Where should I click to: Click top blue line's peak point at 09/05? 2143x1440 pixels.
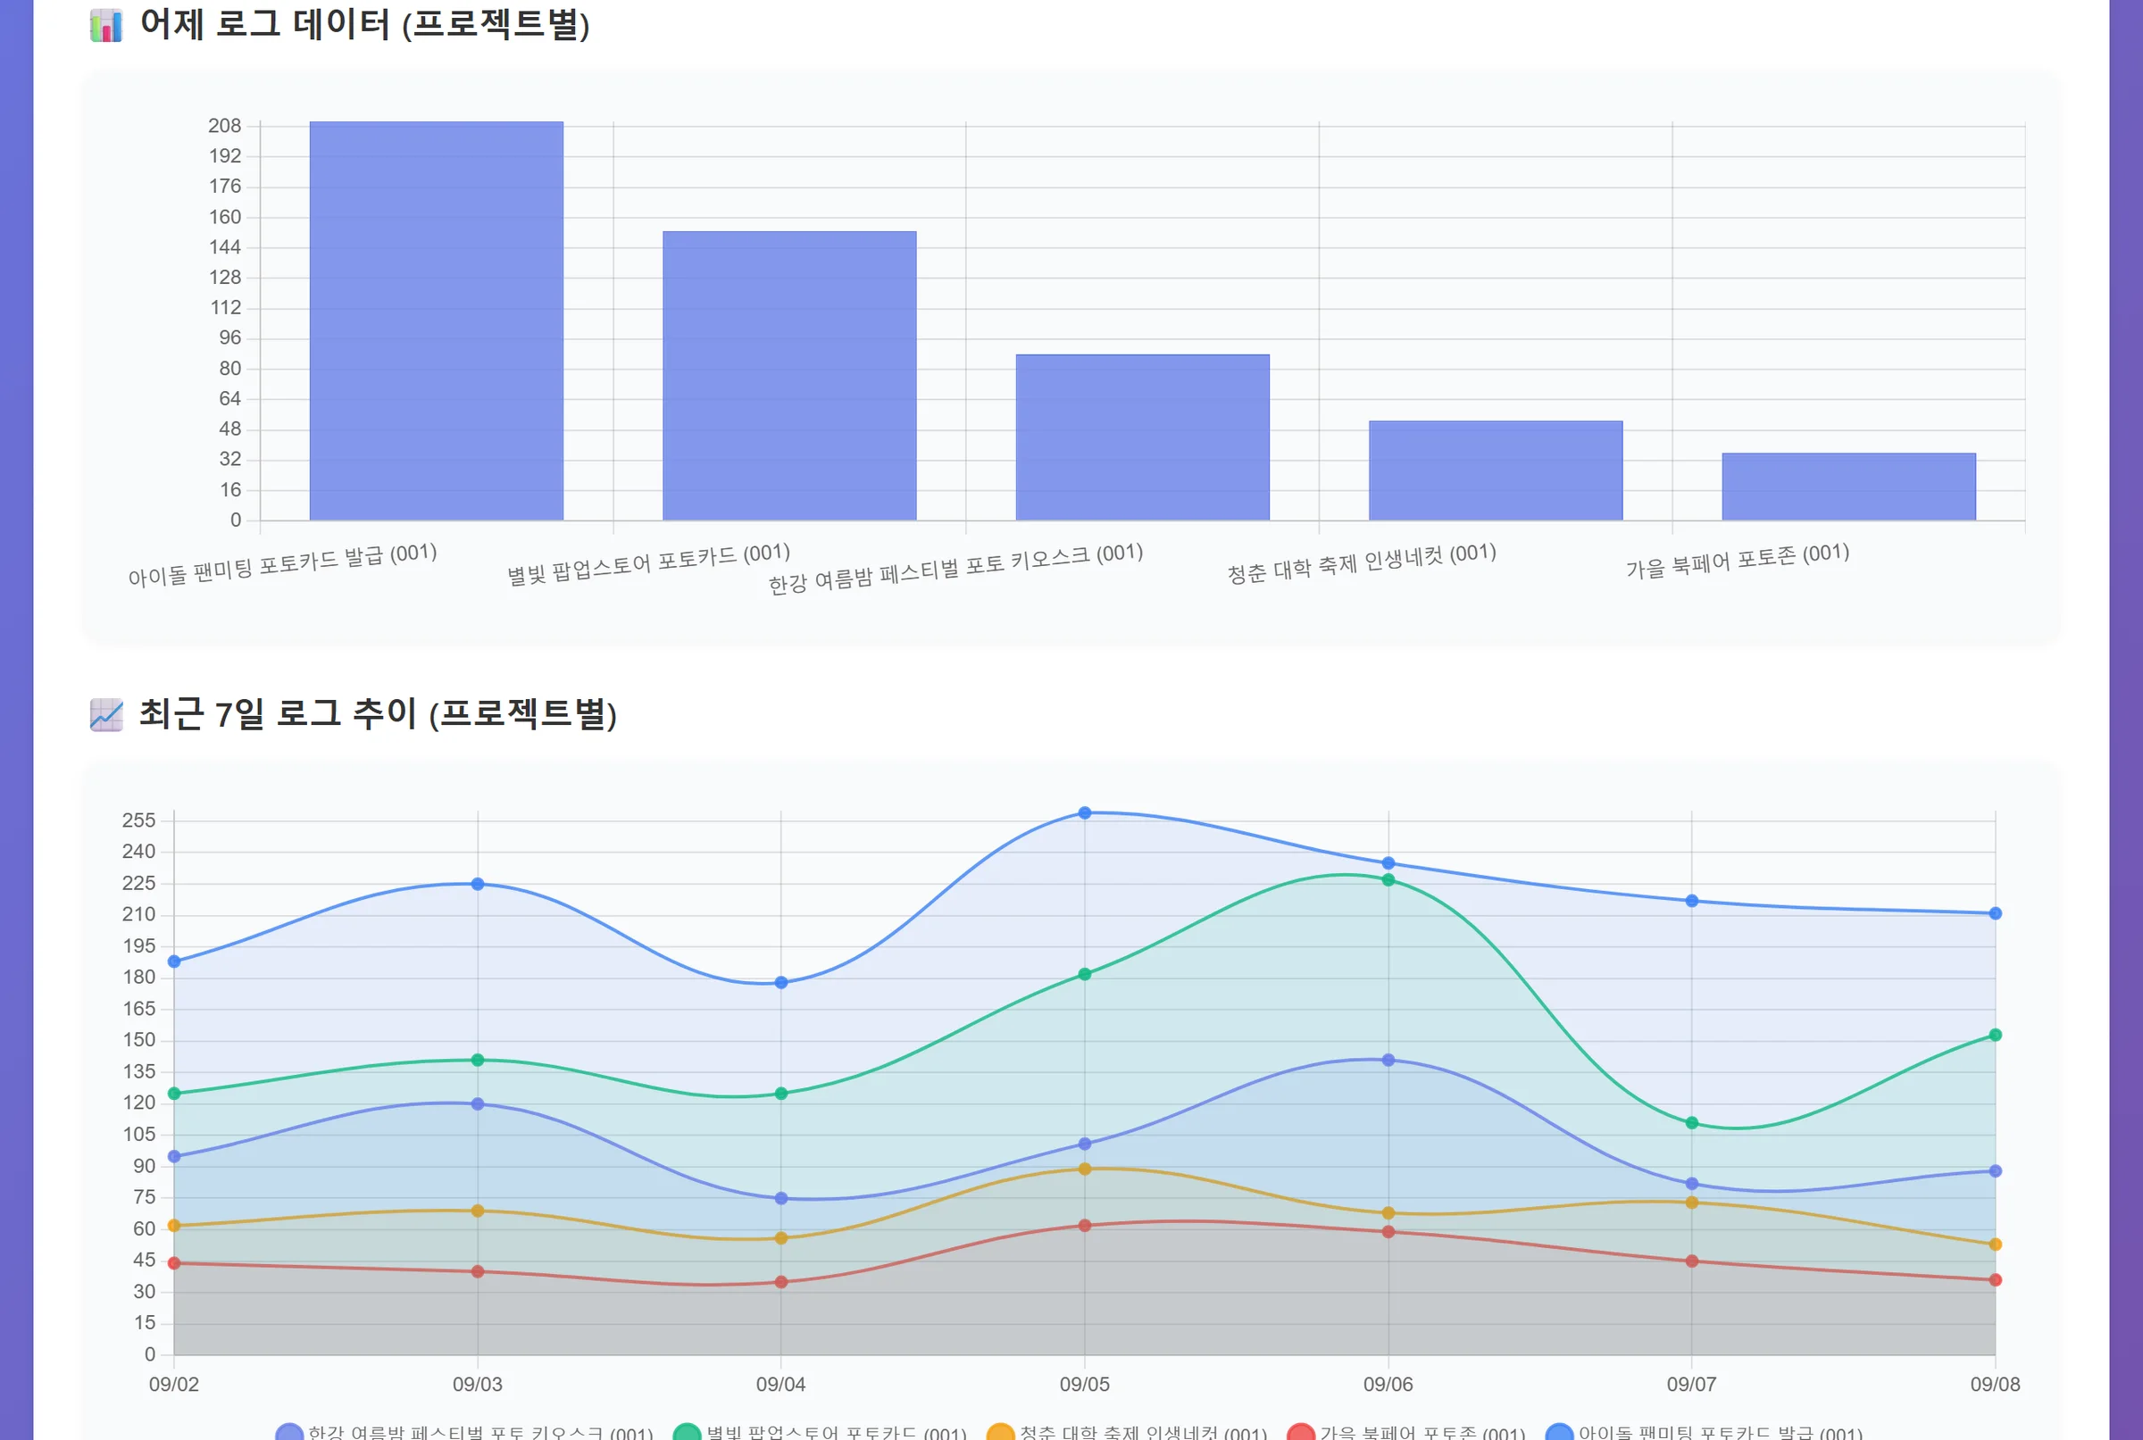pyautogui.click(x=1085, y=812)
